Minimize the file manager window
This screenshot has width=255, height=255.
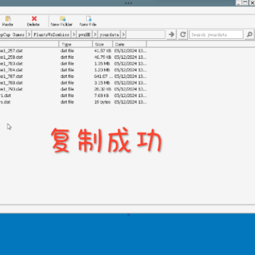239,3
